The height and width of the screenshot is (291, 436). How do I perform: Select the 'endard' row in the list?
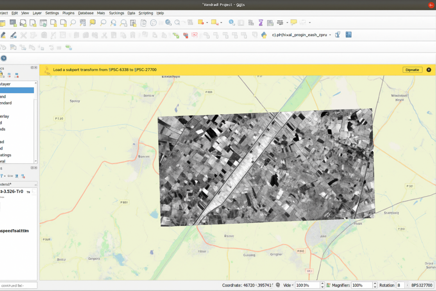point(17,103)
